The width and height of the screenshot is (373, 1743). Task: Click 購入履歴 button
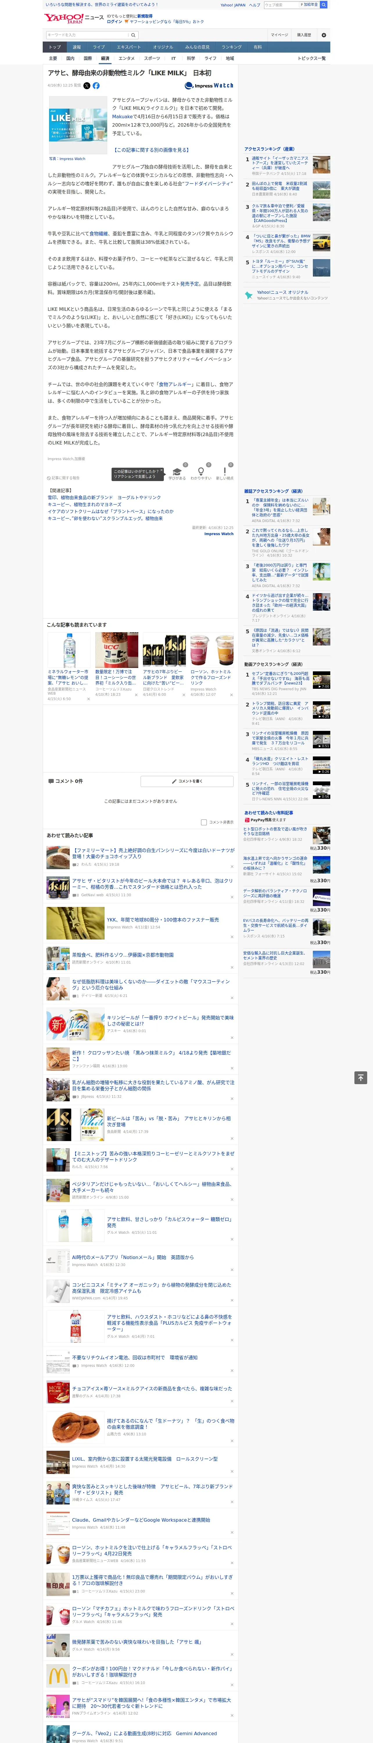pos(304,35)
